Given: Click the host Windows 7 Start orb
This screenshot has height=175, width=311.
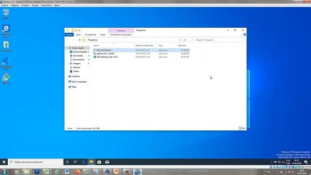Looking at the screenshot, I should (4, 172).
